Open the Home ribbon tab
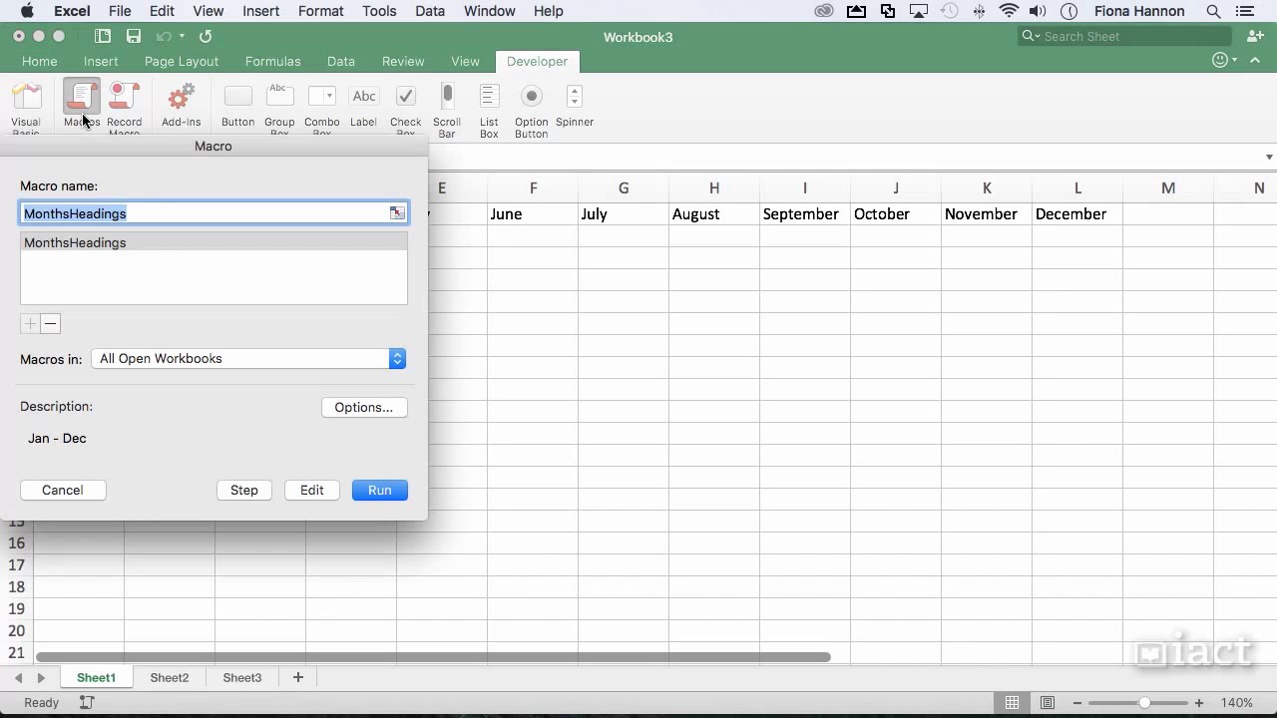This screenshot has width=1277, height=718. point(40,61)
